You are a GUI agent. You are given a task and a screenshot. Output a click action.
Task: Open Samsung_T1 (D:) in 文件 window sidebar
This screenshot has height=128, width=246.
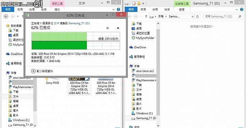tap(21, 125)
